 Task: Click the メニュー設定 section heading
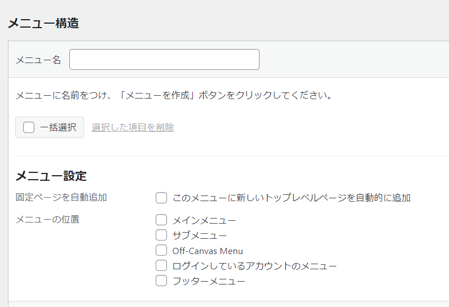51,176
